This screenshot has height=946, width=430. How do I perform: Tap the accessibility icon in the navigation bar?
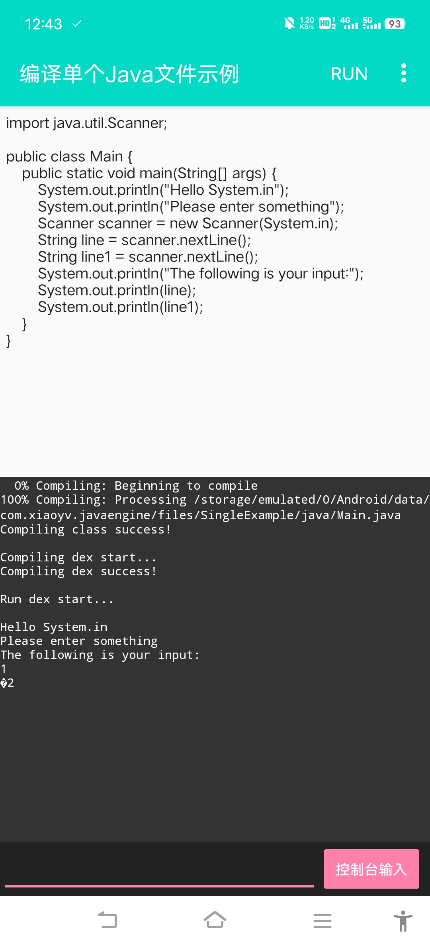pos(402,920)
